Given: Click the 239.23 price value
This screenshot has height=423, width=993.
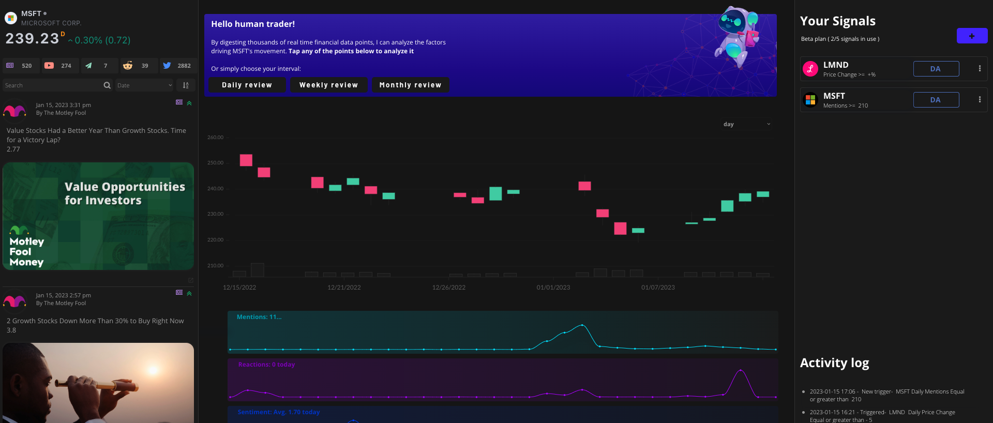Looking at the screenshot, I should tap(32, 39).
